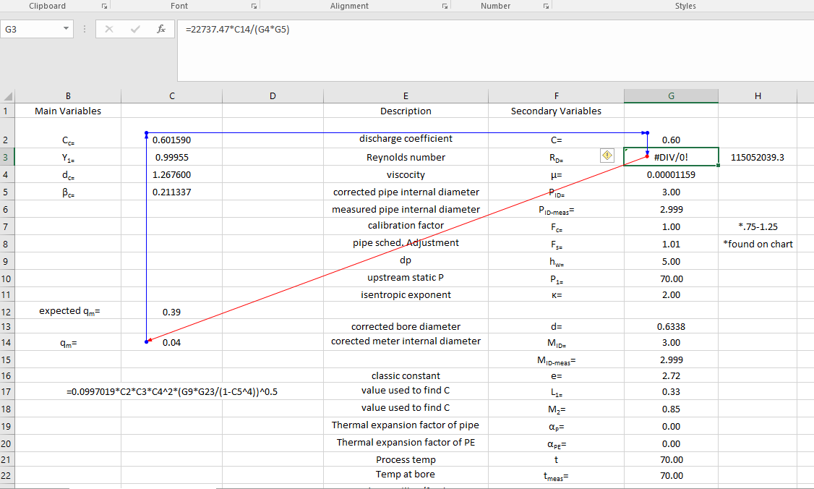
Task: Select row 17 header
Action: pyautogui.click(x=7, y=392)
